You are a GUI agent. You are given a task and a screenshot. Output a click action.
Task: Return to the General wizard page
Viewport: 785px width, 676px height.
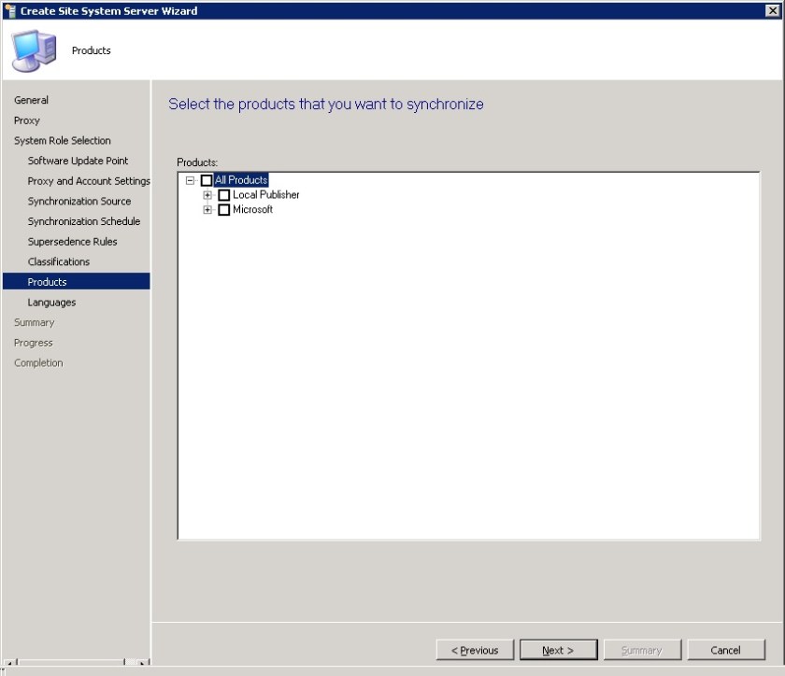pos(30,100)
